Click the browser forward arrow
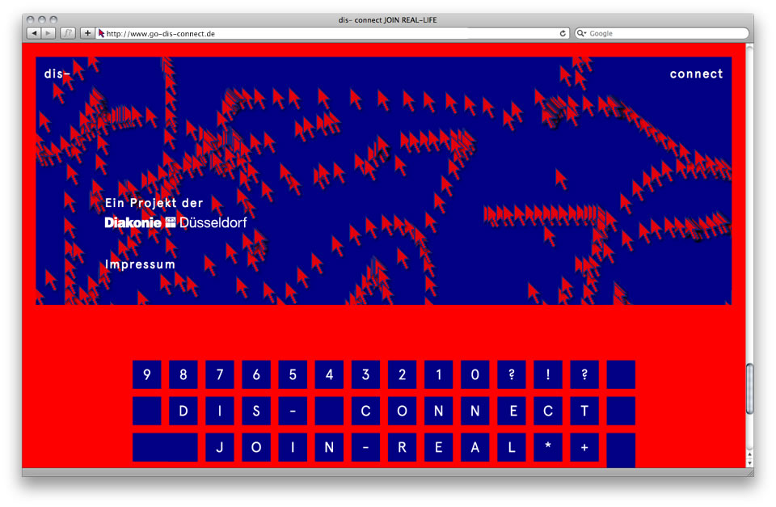Screen dimensions: 776x507 (x=48, y=33)
